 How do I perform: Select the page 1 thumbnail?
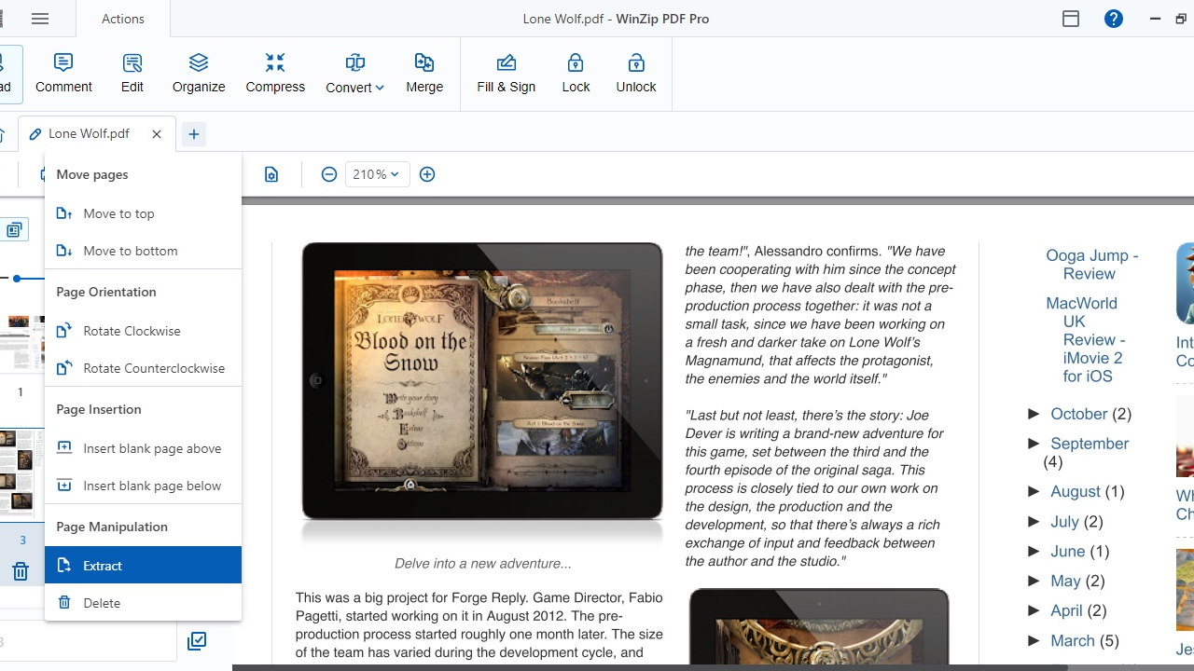point(21,343)
